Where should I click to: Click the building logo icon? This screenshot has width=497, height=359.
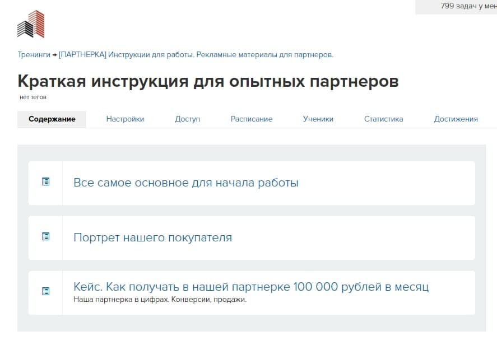coord(31,24)
